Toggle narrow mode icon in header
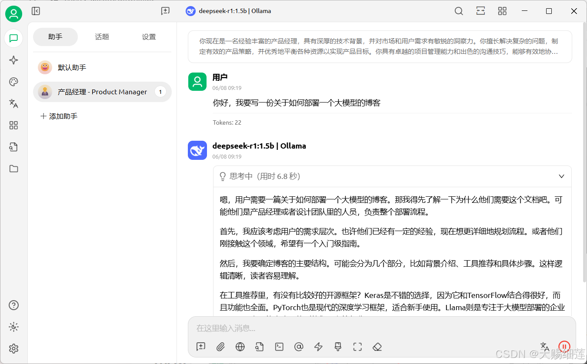 tap(480, 11)
